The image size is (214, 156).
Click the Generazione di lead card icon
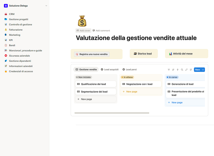point(169,84)
